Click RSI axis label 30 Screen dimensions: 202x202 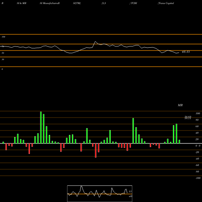[x=3, y=59]
